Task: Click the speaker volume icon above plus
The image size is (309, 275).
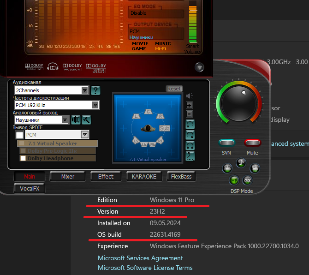Action: (x=190, y=96)
